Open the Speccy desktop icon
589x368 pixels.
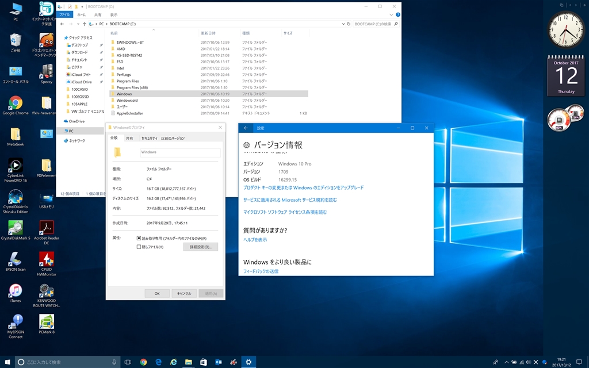tap(47, 72)
